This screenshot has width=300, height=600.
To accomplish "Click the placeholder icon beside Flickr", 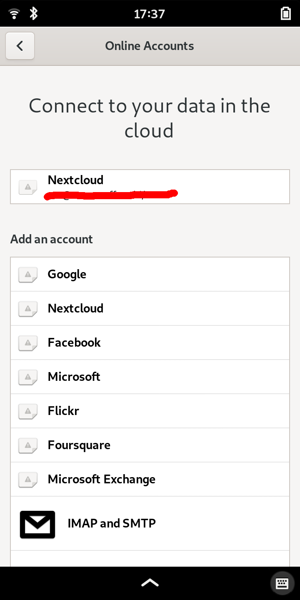I will tap(28, 411).
